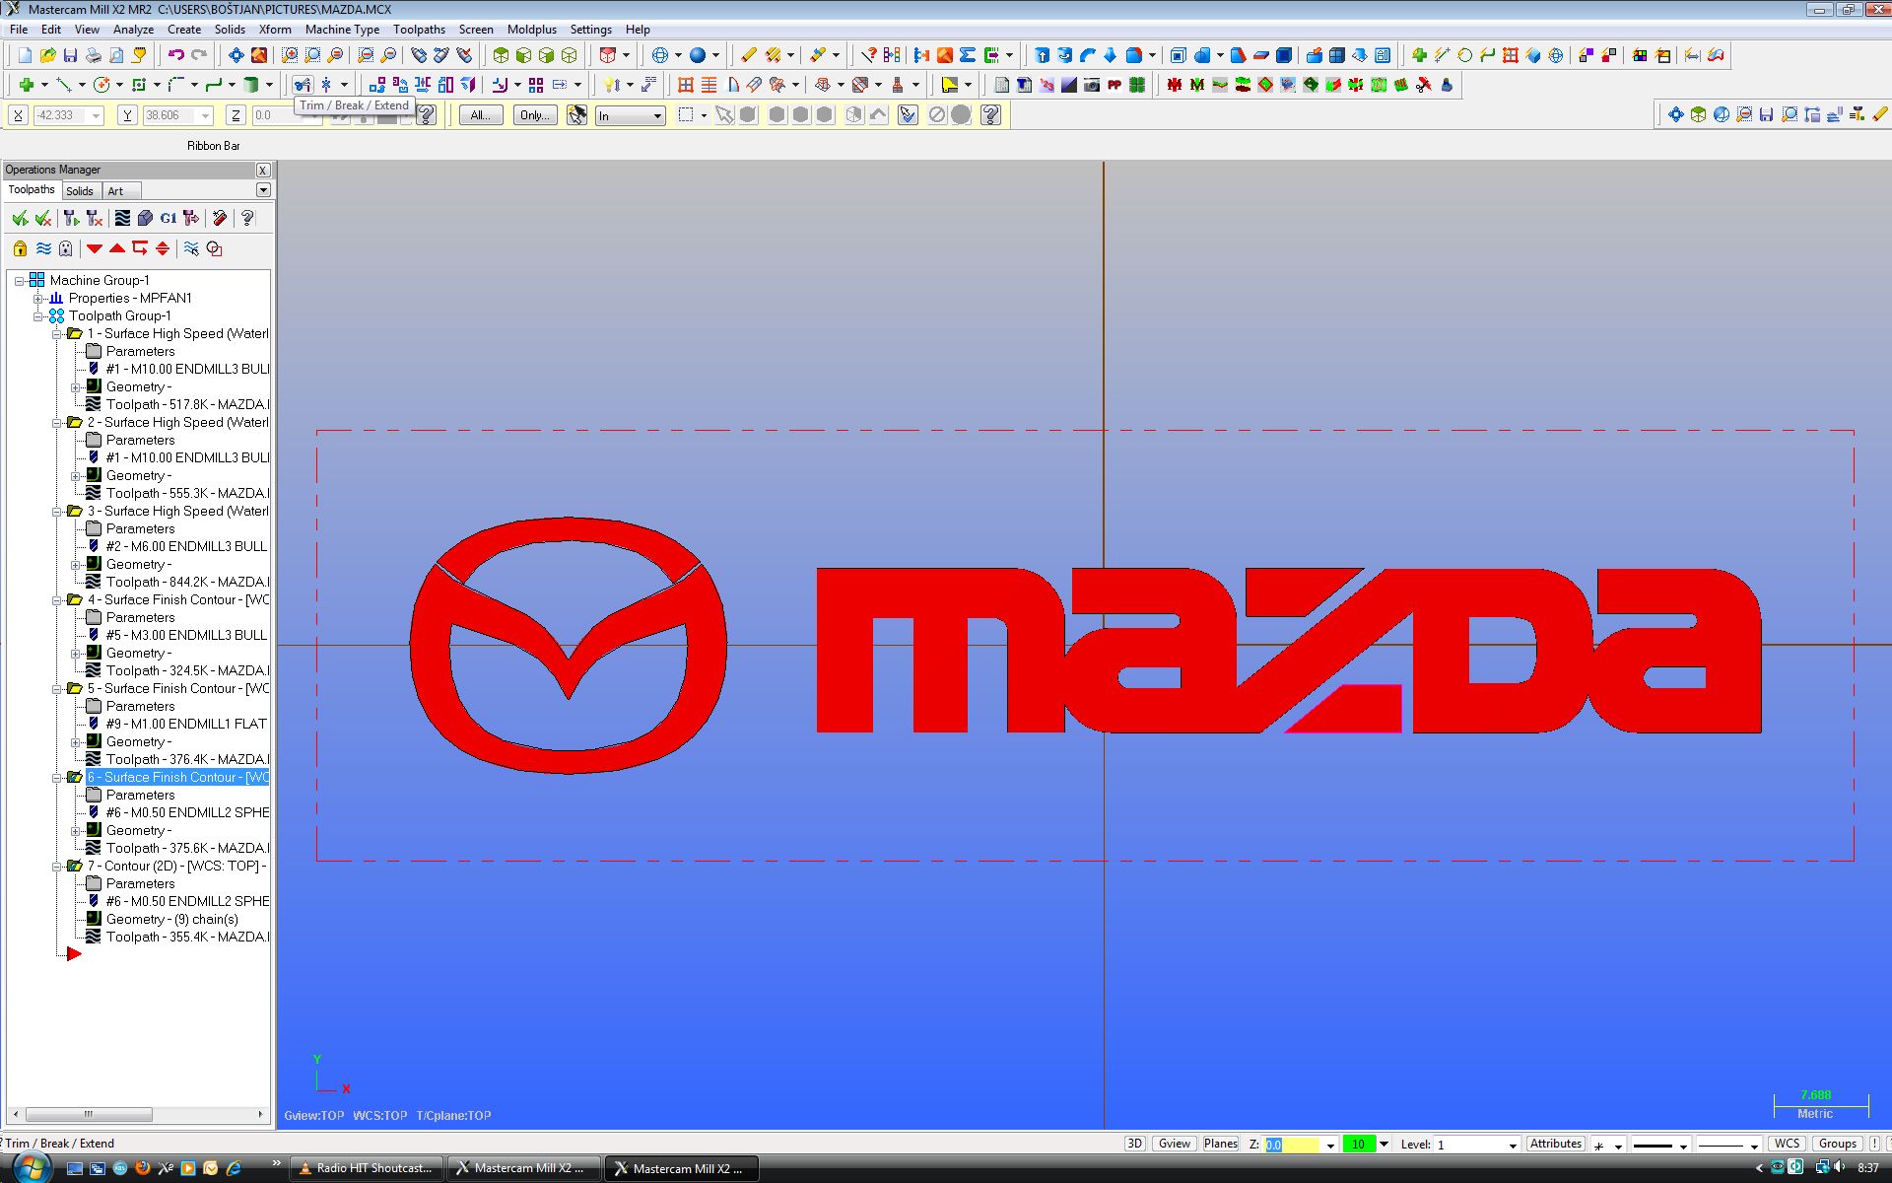The width and height of the screenshot is (1892, 1183).
Task: Toggle the 3D construction mode button
Action: 1134,1144
